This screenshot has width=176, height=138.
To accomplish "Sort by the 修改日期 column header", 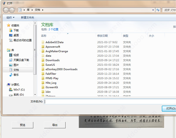I will click(x=103, y=36).
